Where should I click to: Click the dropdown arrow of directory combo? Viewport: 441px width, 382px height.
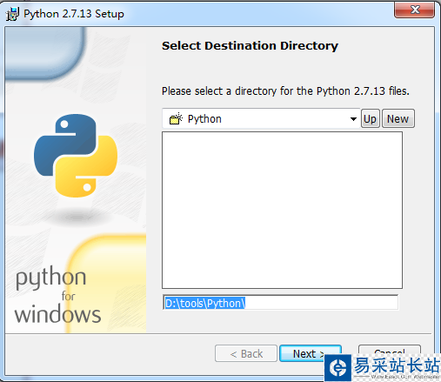coord(353,119)
